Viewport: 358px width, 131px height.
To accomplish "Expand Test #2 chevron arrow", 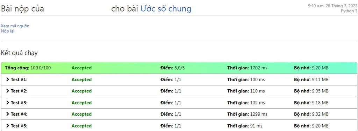I will click(x=8, y=91).
